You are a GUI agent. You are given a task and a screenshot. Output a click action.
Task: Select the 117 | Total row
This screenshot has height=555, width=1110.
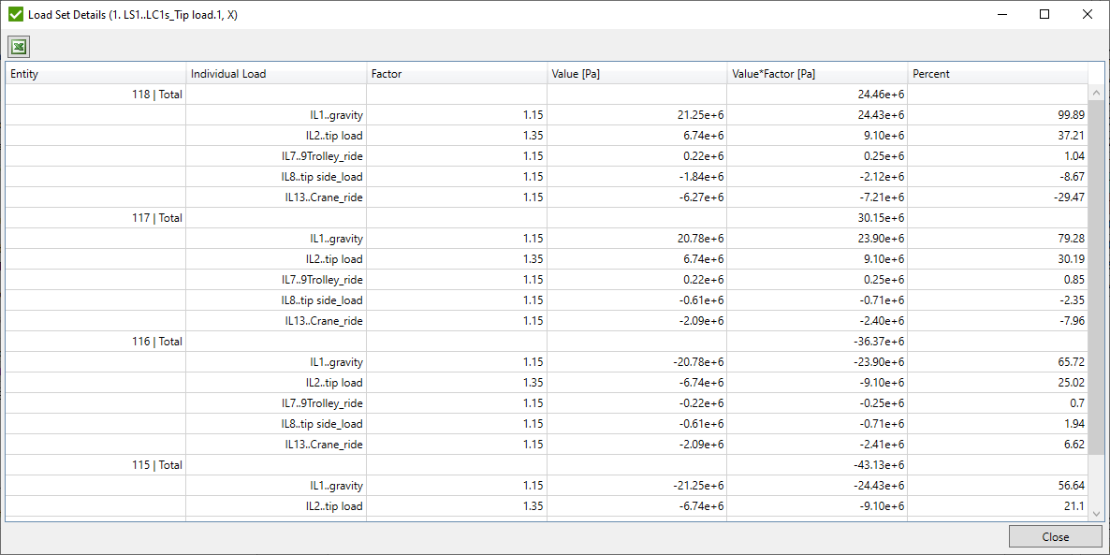[x=374, y=217]
